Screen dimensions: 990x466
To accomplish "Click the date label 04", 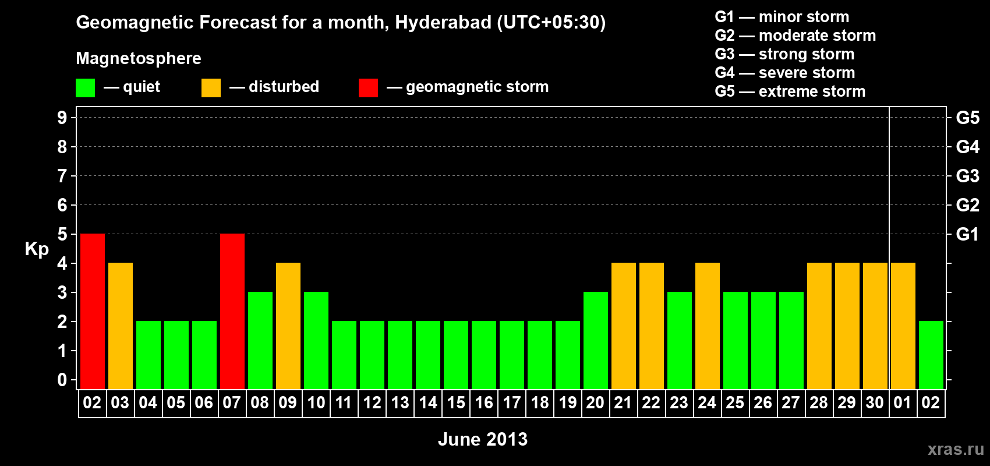I will coord(148,403).
